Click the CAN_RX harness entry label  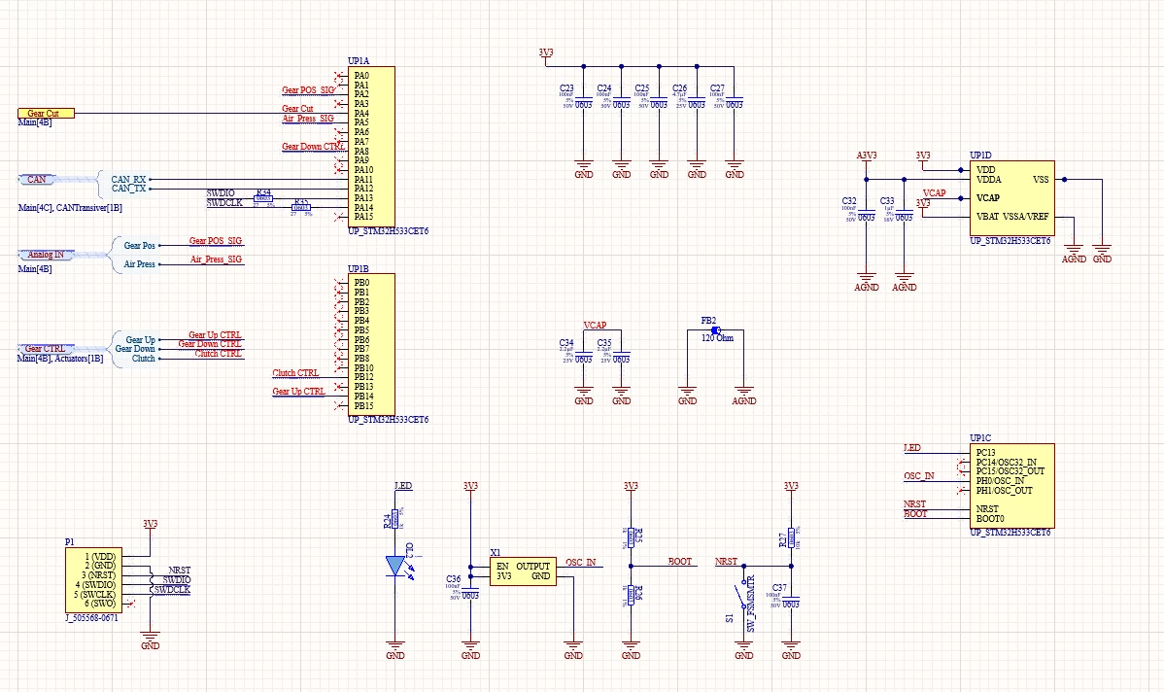point(128,179)
